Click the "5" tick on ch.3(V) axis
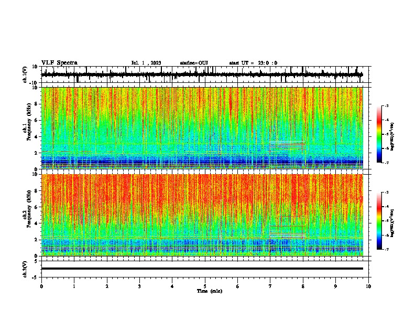 pos(37,261)
